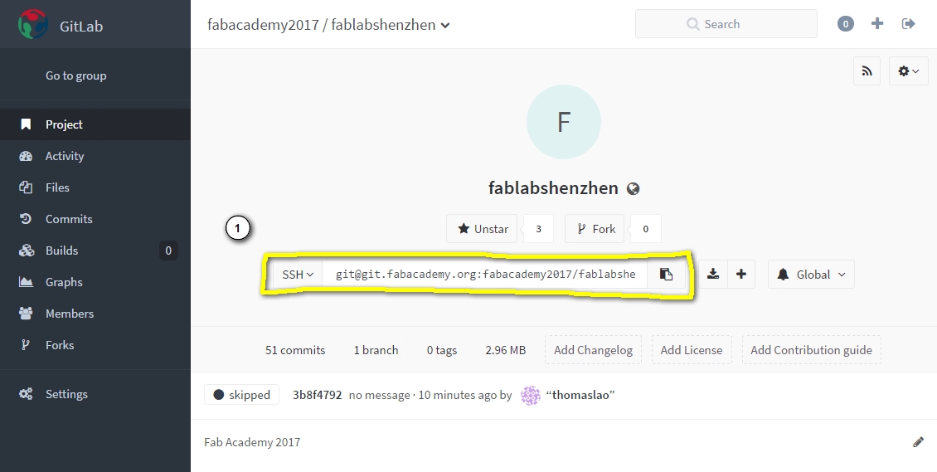Select Members in the sidebar
The image size is (937, 472).
point(70,313)
